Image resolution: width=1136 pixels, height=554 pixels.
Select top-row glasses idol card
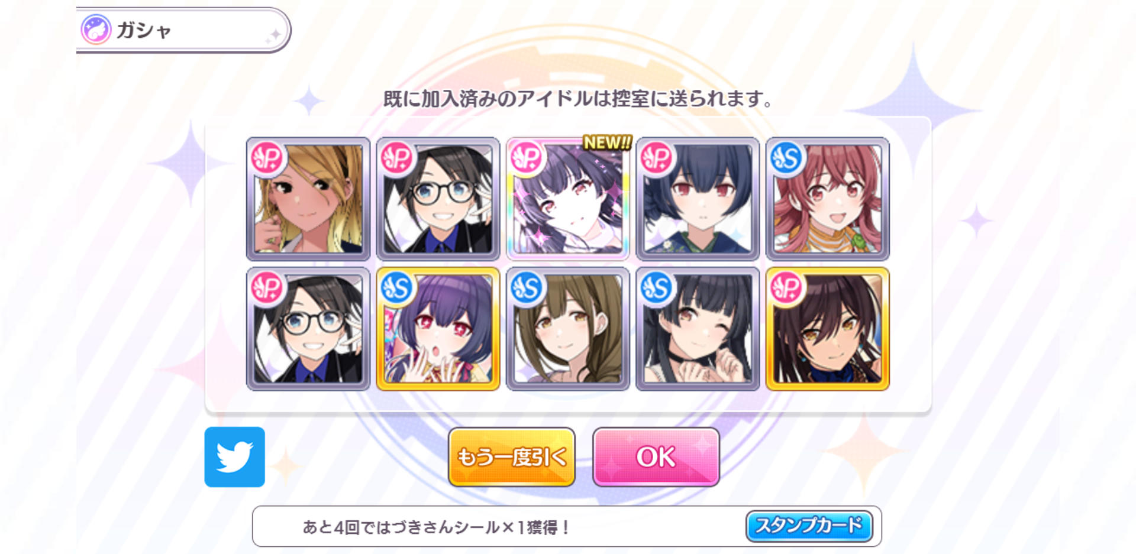point(438,199)
